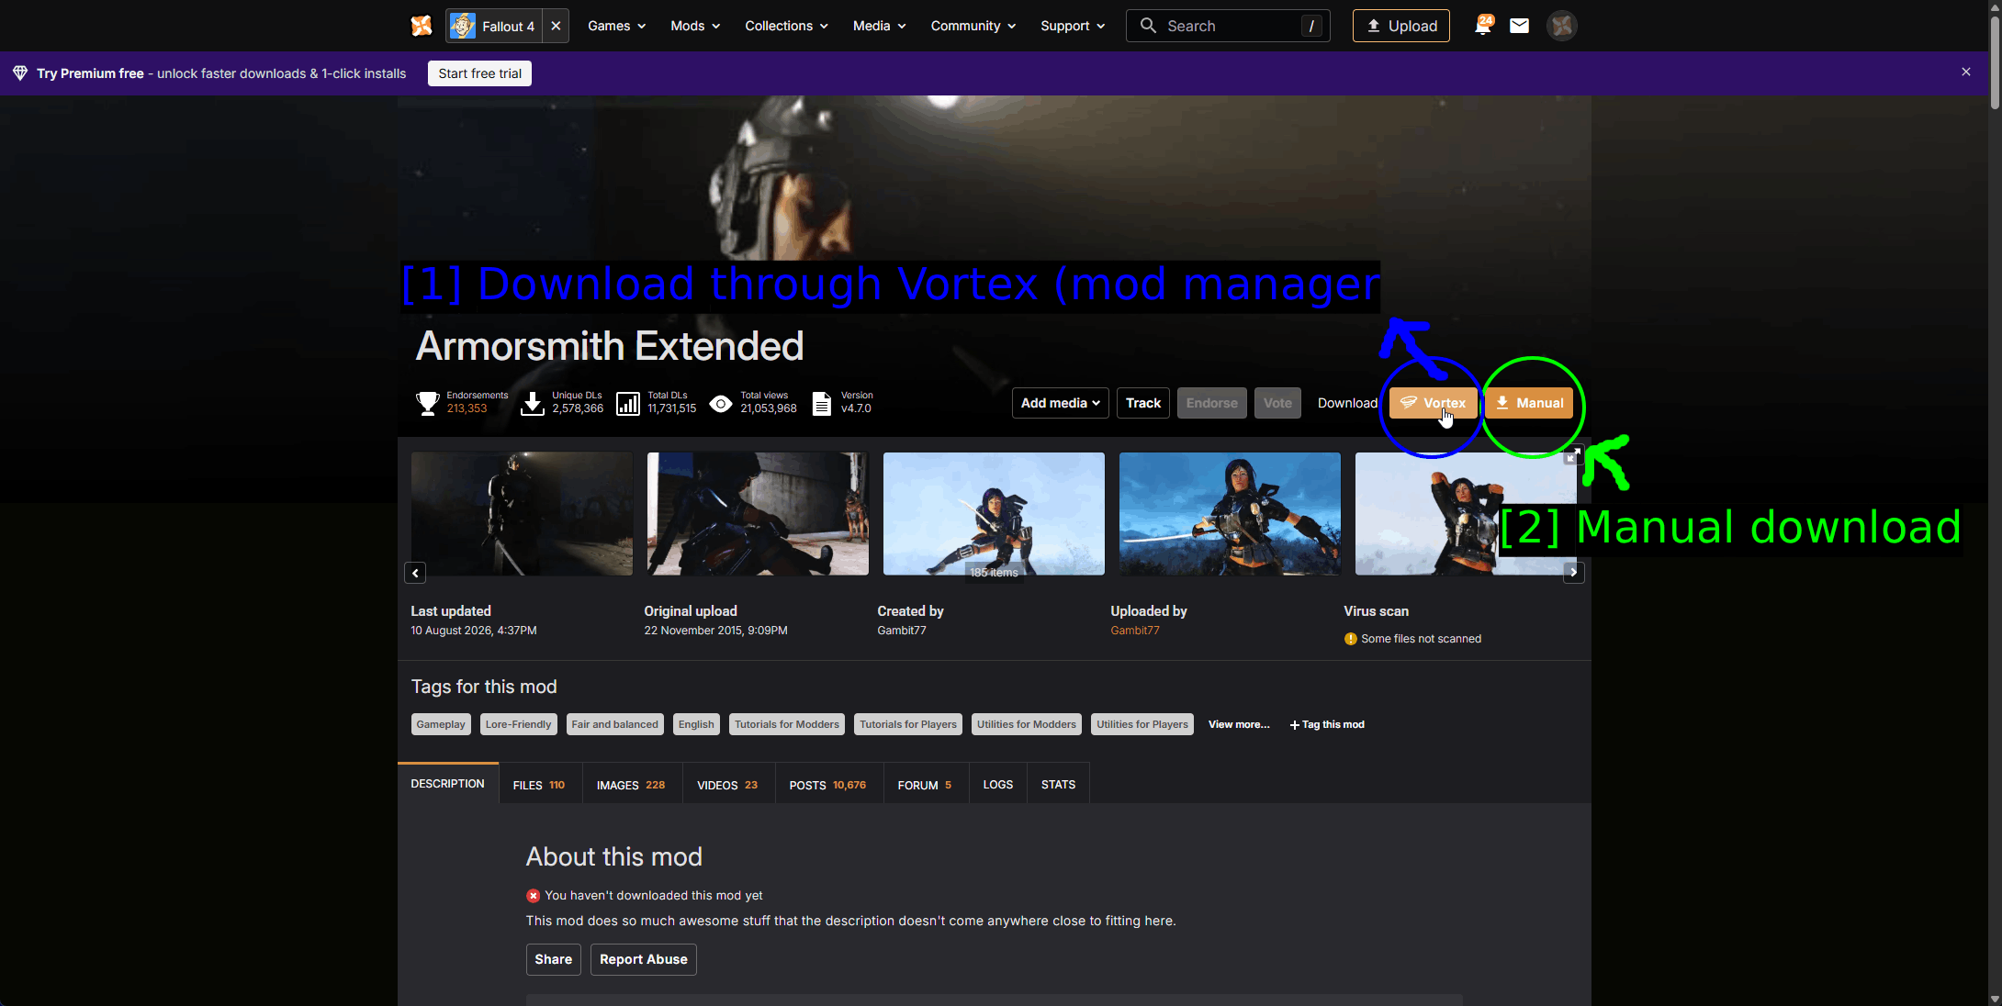The width and height of the screenshot is (2002, 1006).
Task: Dismiss the Premium banner with X
Action: coord(1966,72)
